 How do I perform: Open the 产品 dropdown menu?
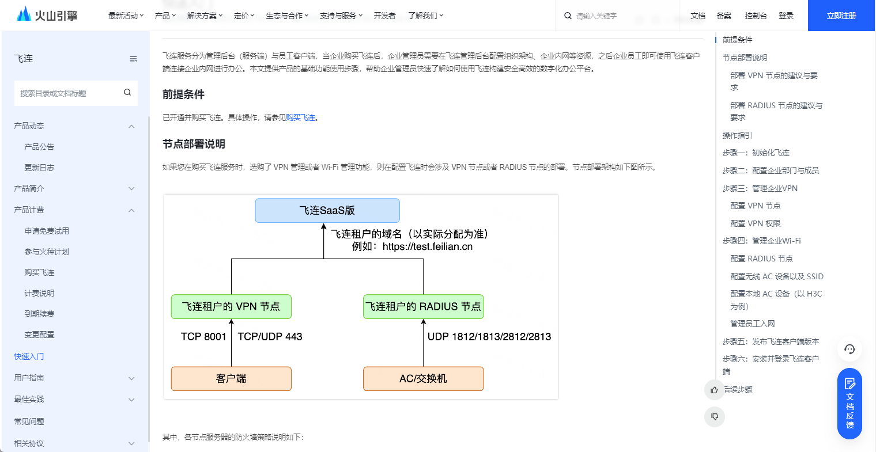pyautogui.click(x=165, y=16)
